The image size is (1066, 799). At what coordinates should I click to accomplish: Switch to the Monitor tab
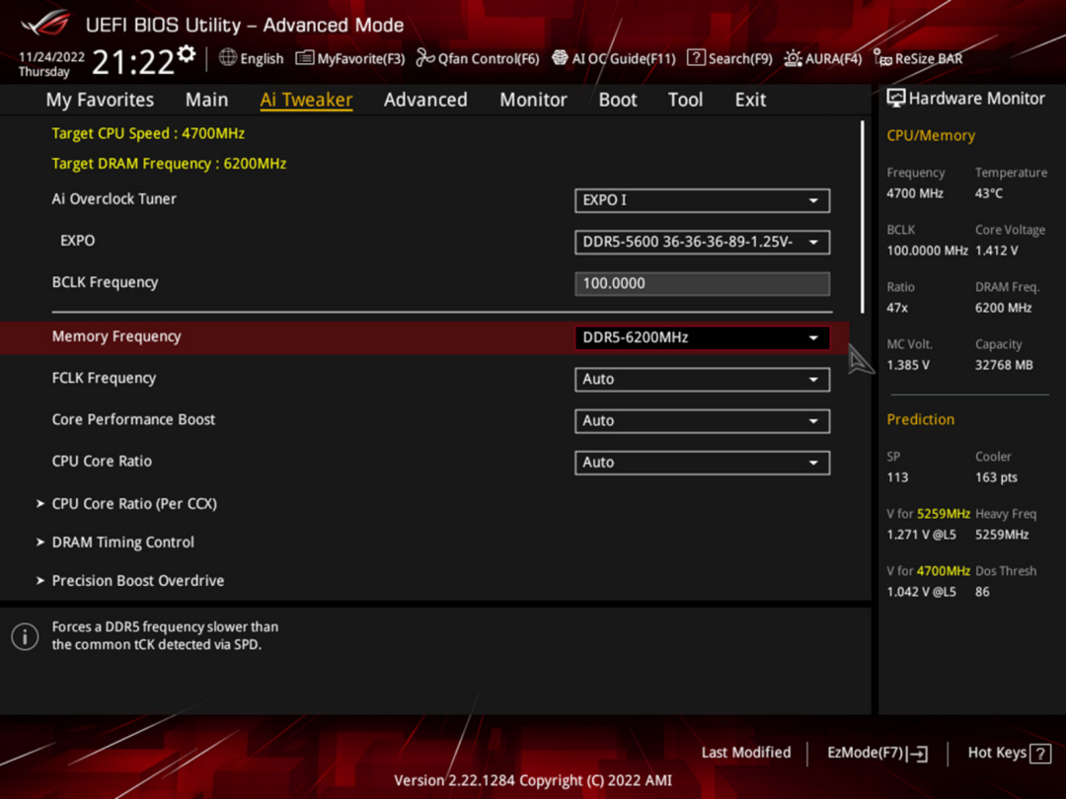[533, 100]
